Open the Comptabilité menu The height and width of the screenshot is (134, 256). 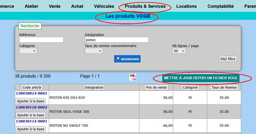(x=220, y=6)
